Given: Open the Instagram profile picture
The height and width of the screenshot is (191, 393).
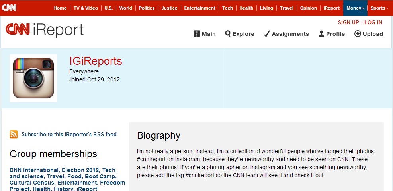Looking at the screenshot, I should coord(33,78).
